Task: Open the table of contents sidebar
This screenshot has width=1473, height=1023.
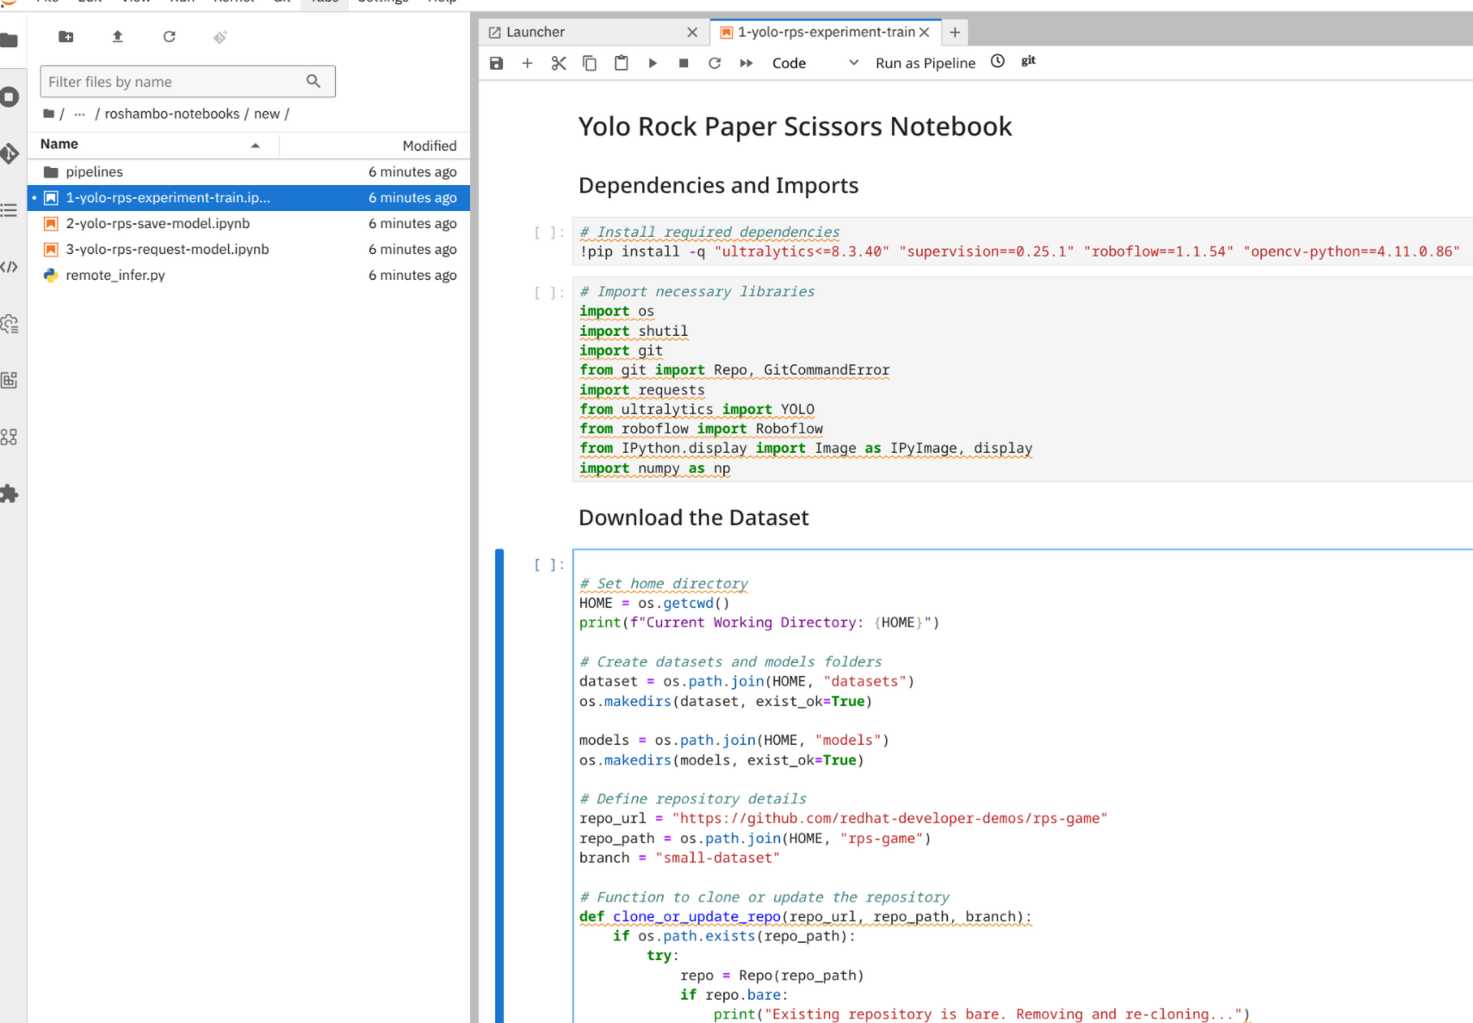Action: coord(9,210)
